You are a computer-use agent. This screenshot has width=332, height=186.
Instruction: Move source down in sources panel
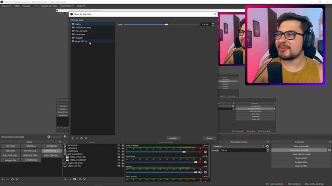tap(85, 179)
